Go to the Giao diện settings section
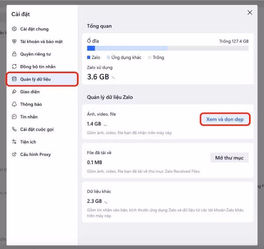264x249 pixels. [30, 92]
